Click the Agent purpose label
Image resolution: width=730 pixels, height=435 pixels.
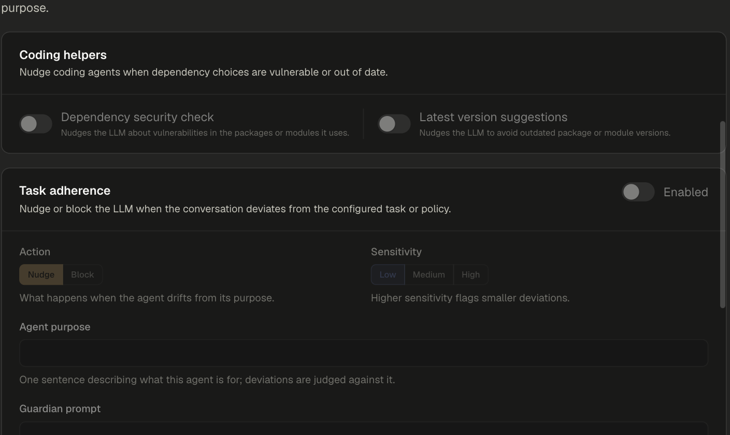[x=55, y=327]
